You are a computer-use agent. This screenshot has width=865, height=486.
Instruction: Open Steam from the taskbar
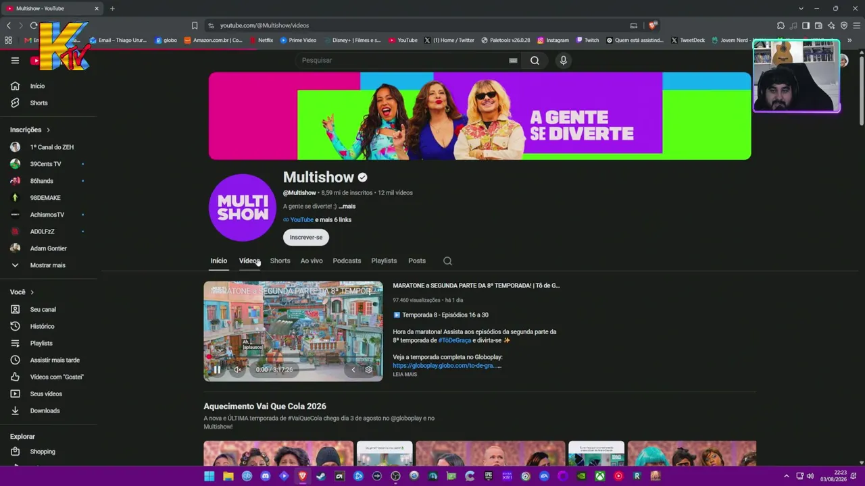(321, 476)
